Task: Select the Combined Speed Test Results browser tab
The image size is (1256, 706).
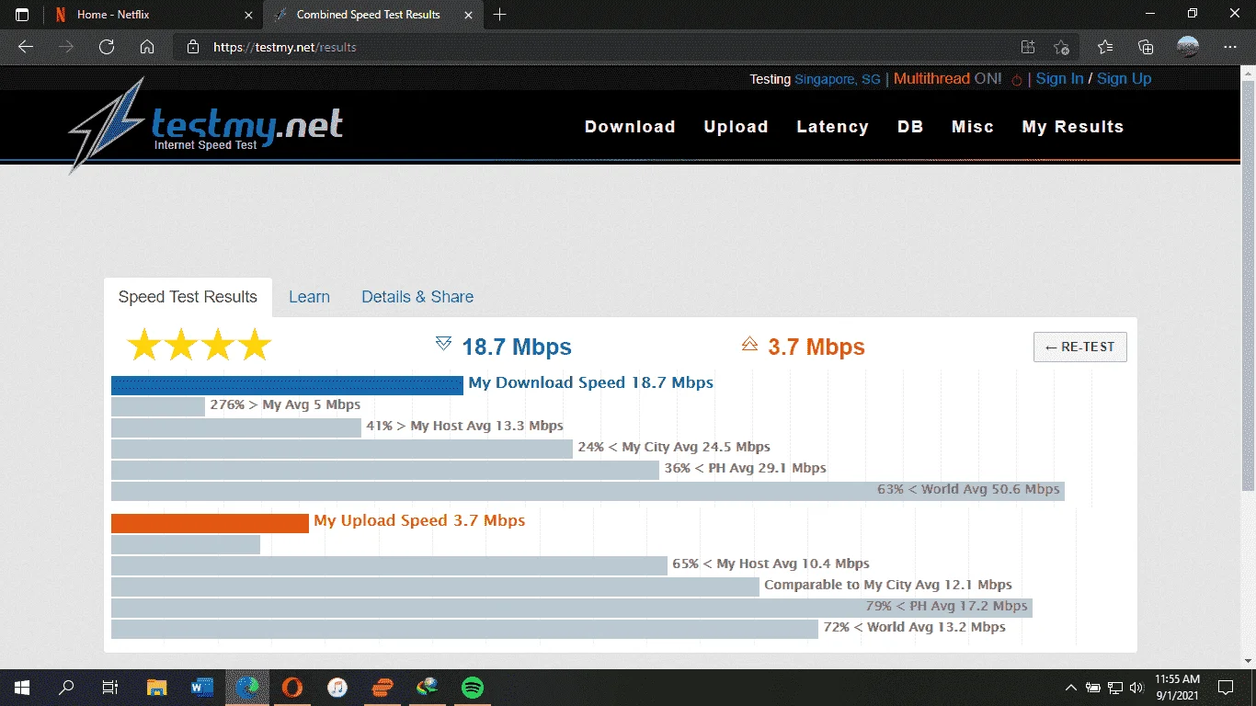Action: click(374, 15)
